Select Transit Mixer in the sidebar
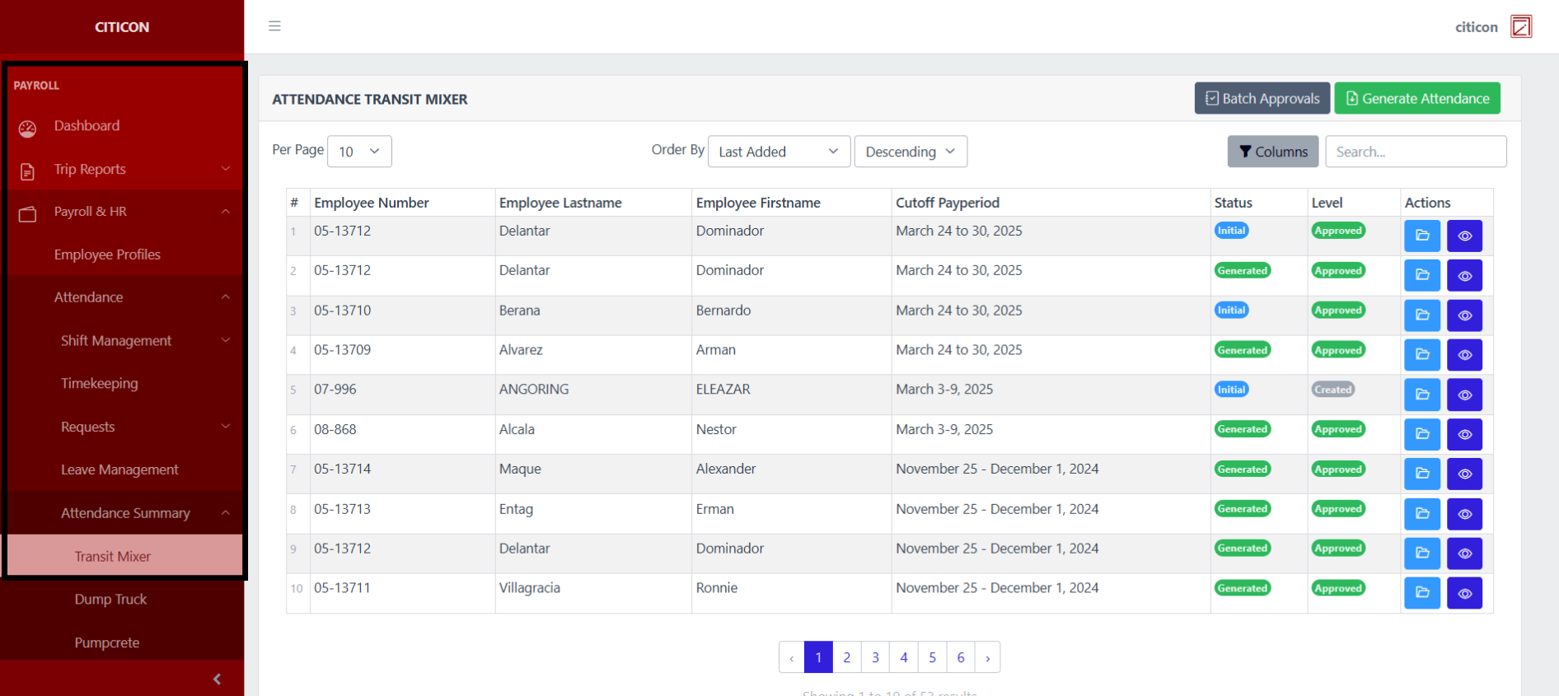Viewport: 1559px width, 696px height. tap(113, 556)
